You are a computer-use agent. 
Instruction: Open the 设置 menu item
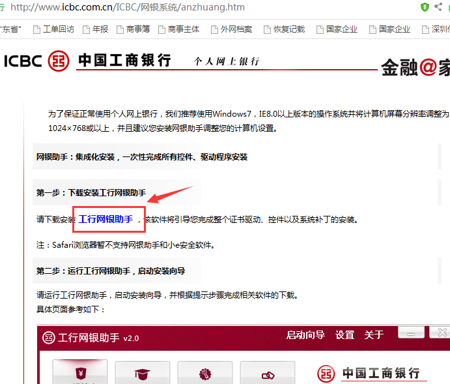coord(345,335)
